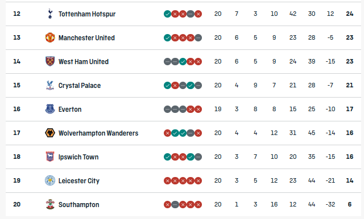Click the Manchester United club crest
This screenshot has width=364, height=219.
(50, 37)
